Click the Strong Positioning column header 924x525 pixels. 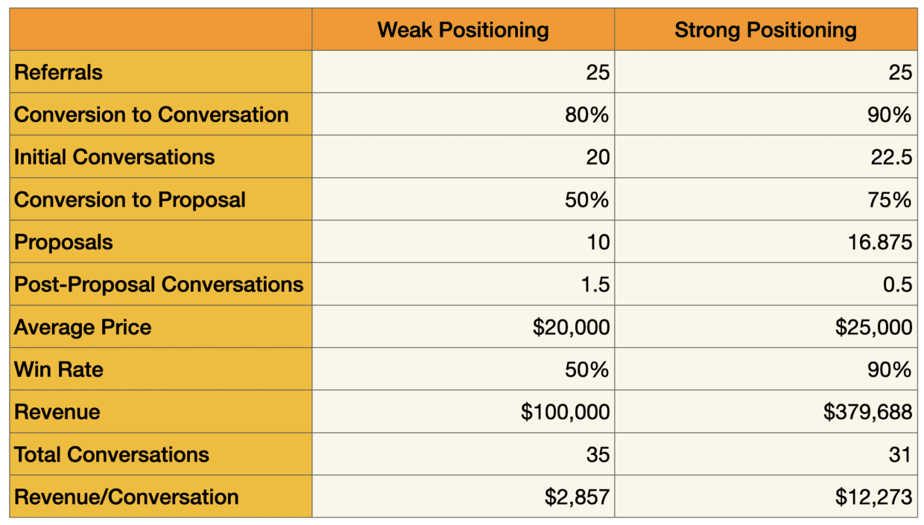tap(766, 30)
